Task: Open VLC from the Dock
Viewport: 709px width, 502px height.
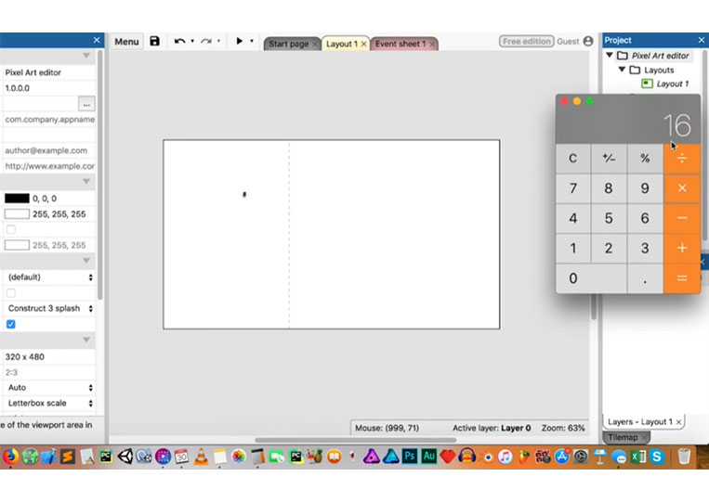Action: pyautogui.click(x=202, y=457)
